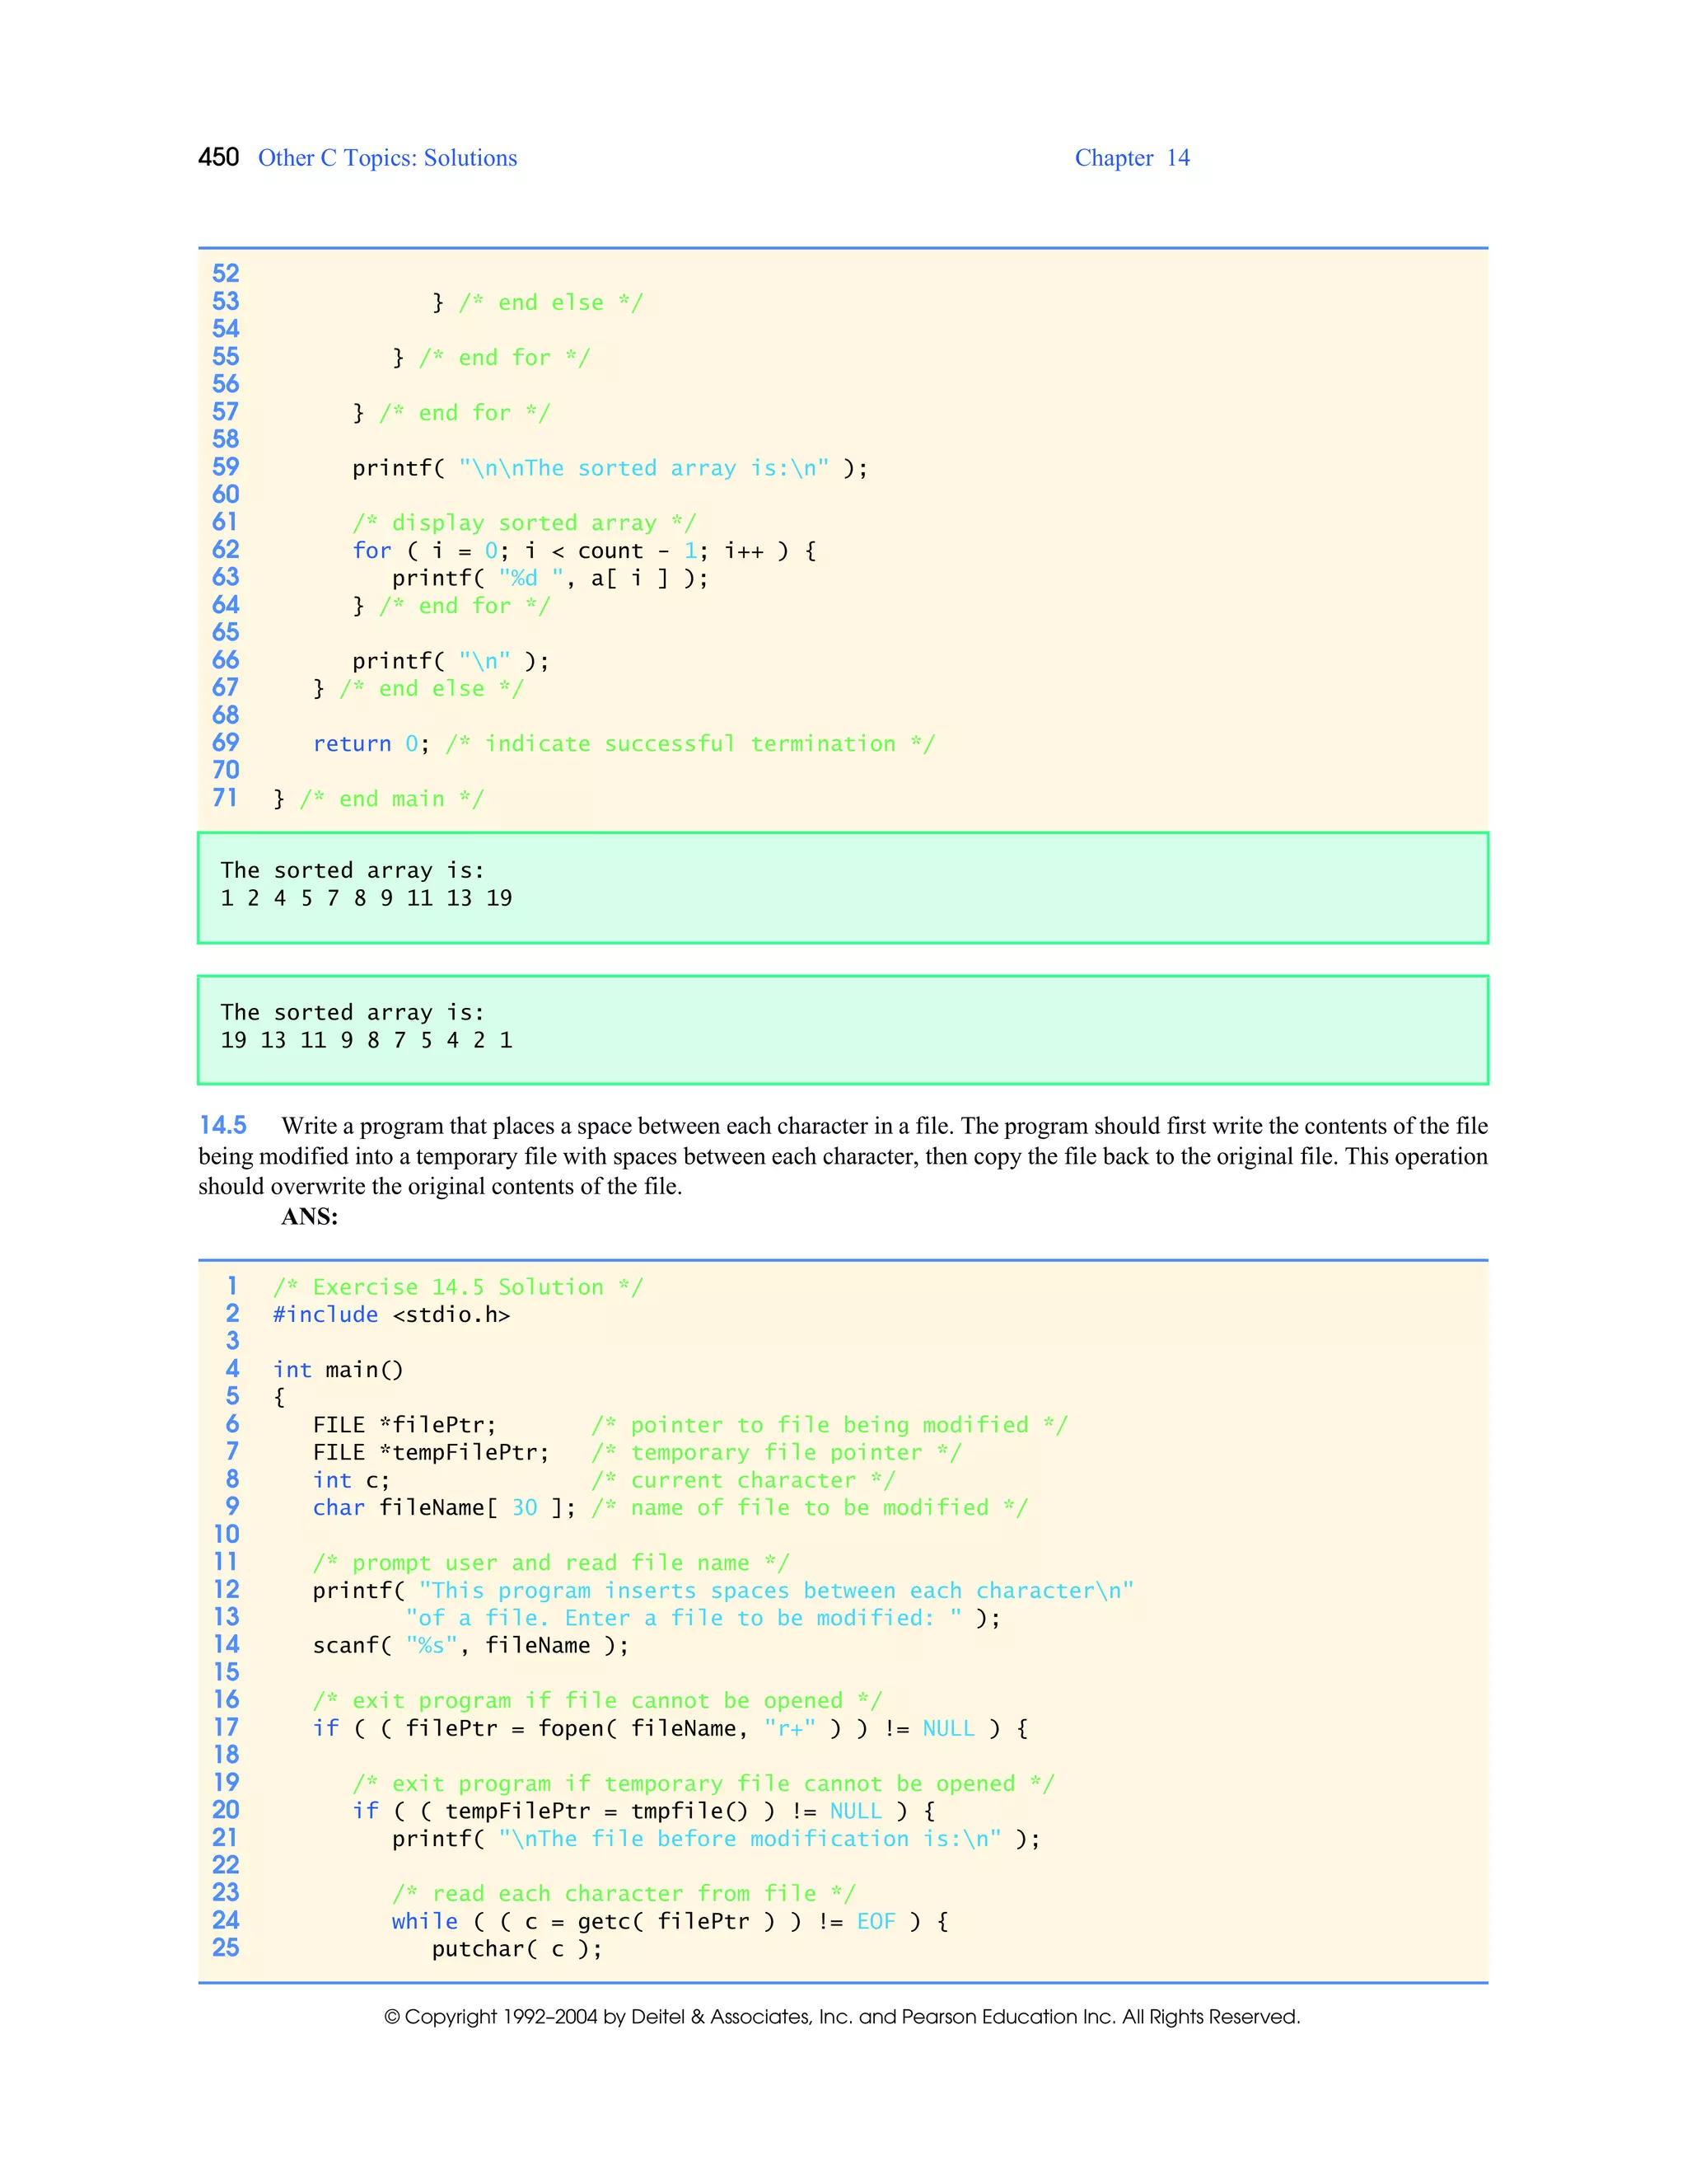Click the scanf fileName statement
The height and width of the screenshot is (2184, 1687).
coord(470,1645)
